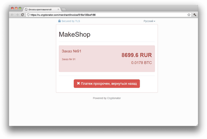The height and width of the screenshot is (139, 207).
Task: Click the Secured by TLS link
Action: click(71, 21)
